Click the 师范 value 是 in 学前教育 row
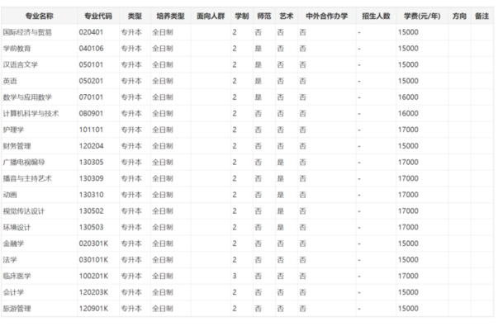The height and width of the screenshot is (331, 503). (x=259, y=49)
